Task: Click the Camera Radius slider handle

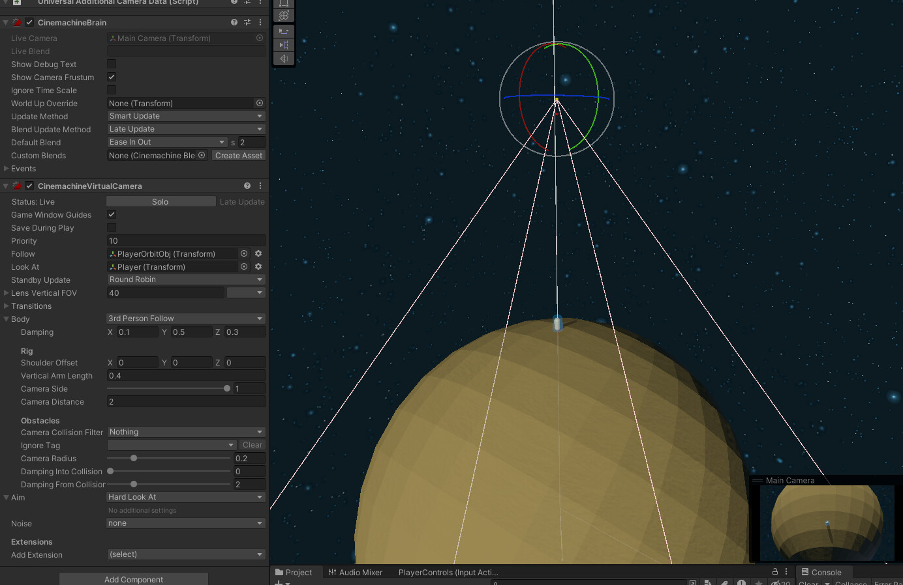Action: 134,458
